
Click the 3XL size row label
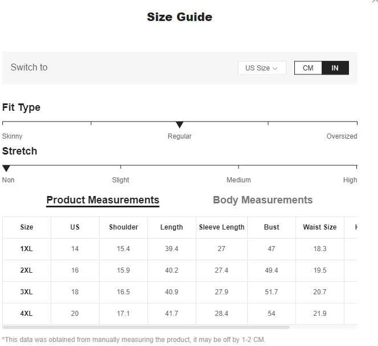[26, 292]
